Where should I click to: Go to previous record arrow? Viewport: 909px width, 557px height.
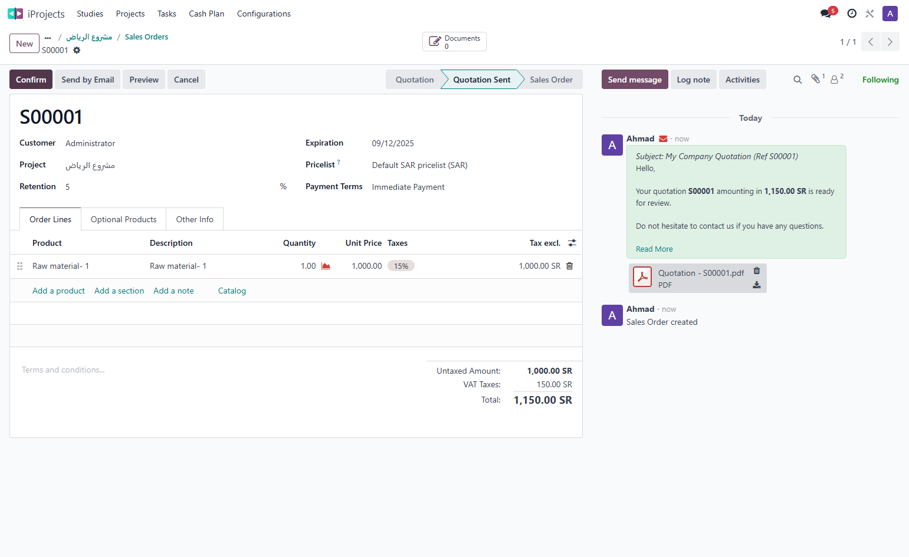click(871, 42)
